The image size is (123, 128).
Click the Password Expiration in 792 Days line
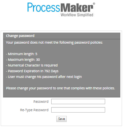32,71
